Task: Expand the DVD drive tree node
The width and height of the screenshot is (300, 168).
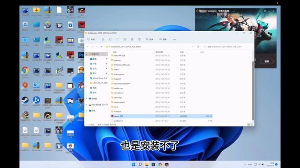Action: click(x=87, y=105)
